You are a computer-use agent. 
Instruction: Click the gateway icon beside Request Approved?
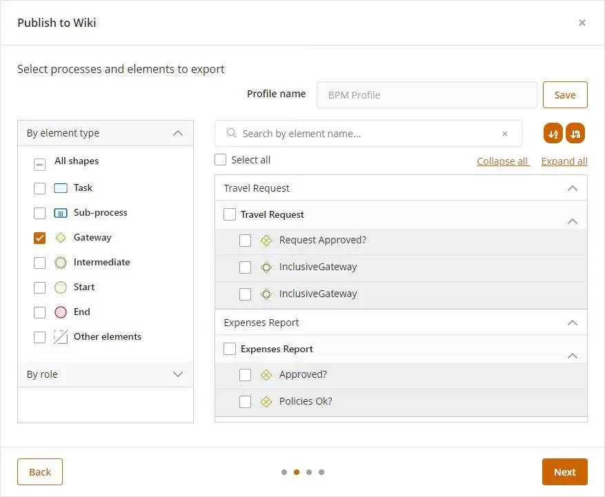tap(266, 241)
